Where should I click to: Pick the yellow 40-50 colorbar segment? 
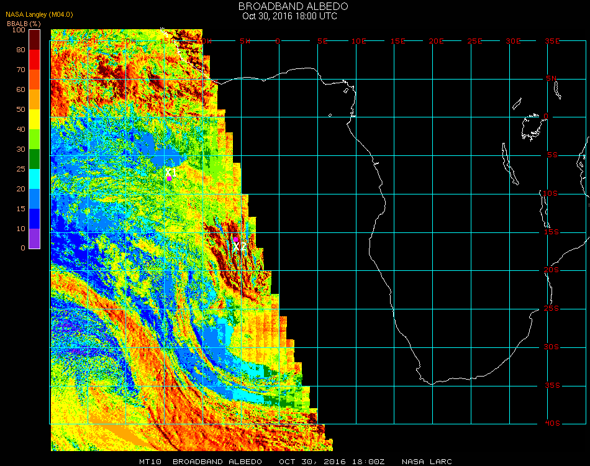click(34, 119)
